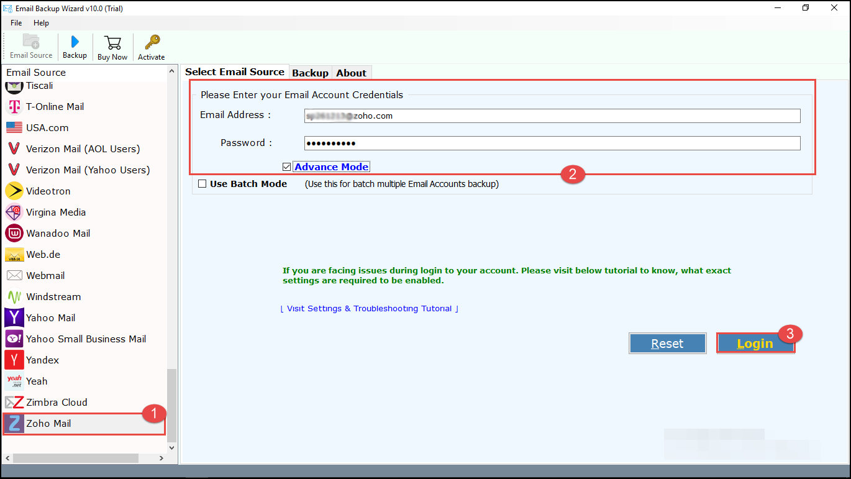Select the Yandex email source icon
The height and width of the screenshot is (479, 851).
tap(14, 360)
